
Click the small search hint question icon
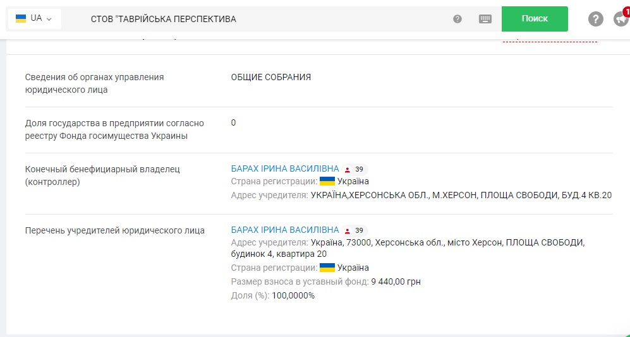tap(457, 19)
